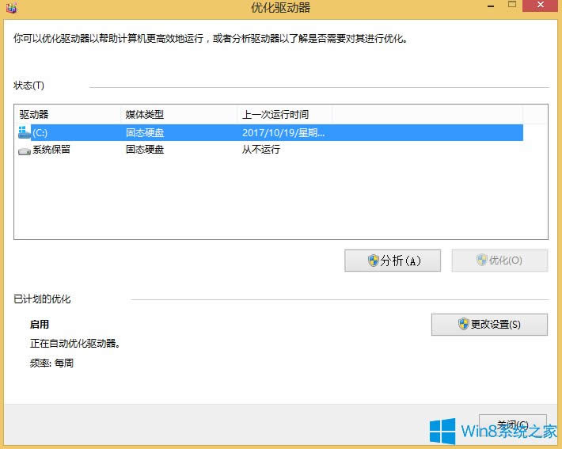Click the C: drive Windows icon
The image size is (562, 449).
(24, 132)
